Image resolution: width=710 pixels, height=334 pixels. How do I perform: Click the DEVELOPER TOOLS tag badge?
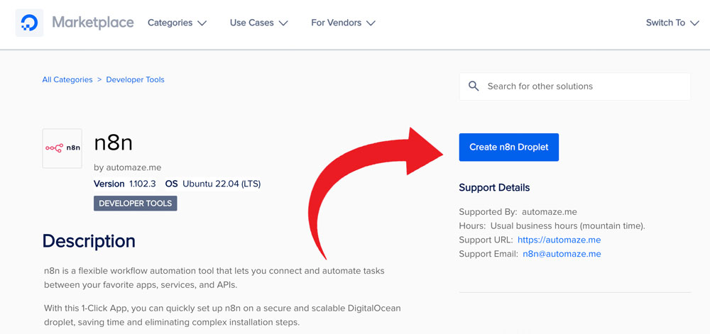pos(136,204)
